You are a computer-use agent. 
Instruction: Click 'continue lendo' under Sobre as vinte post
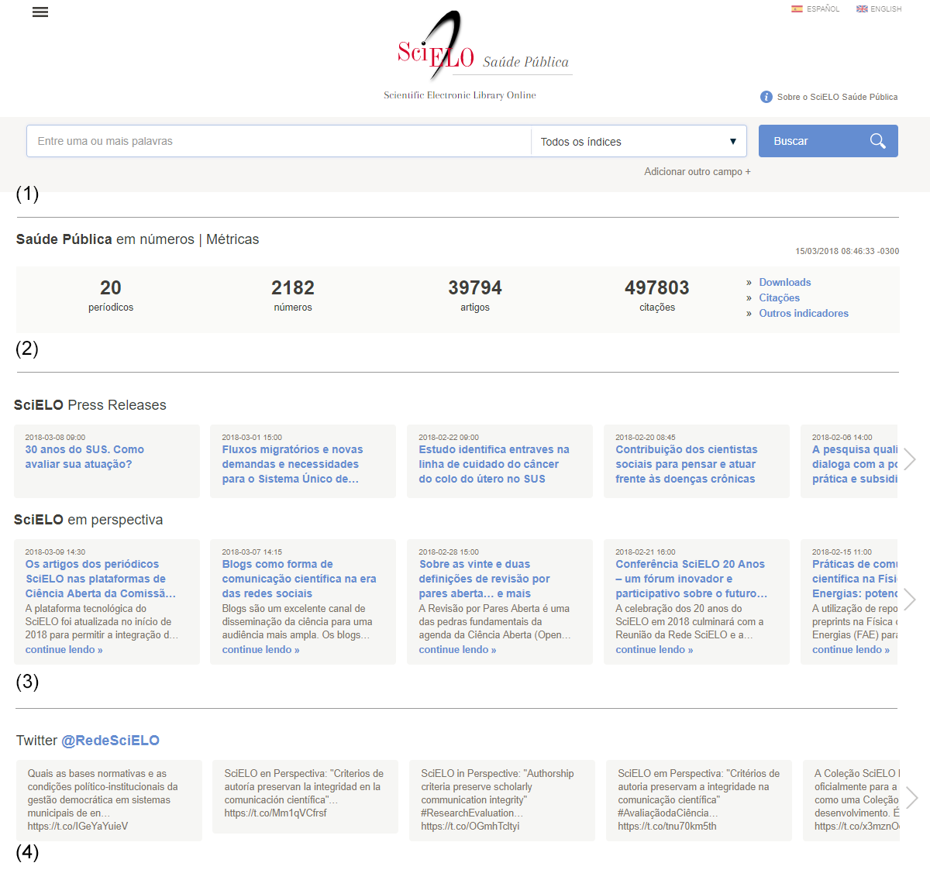(457, 650)
